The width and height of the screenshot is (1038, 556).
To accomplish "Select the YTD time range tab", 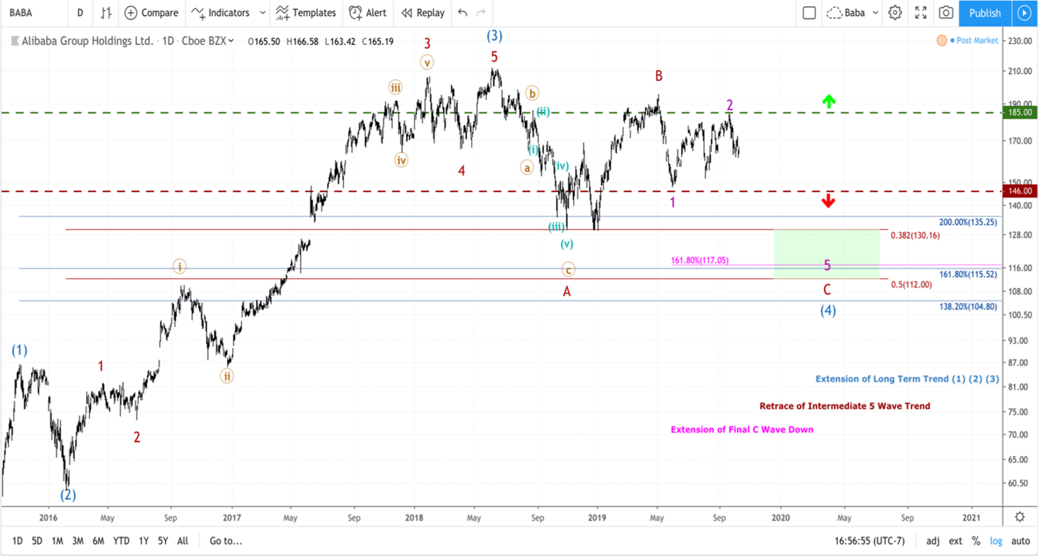I will [121, 541].
